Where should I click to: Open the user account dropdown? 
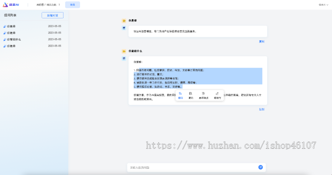coord(324,5)
